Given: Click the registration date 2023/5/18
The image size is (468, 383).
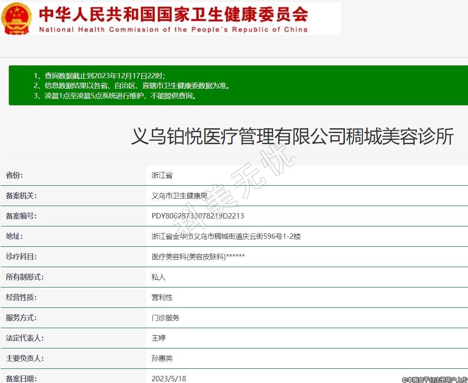Looking at the screenshot, I should (x=169, y=379).
